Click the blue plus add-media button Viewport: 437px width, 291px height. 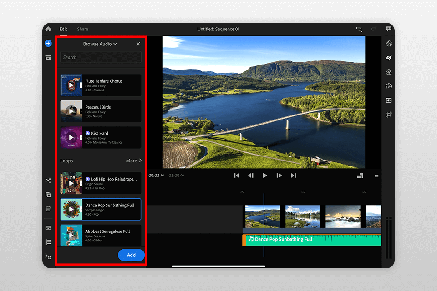coord(48,44)
